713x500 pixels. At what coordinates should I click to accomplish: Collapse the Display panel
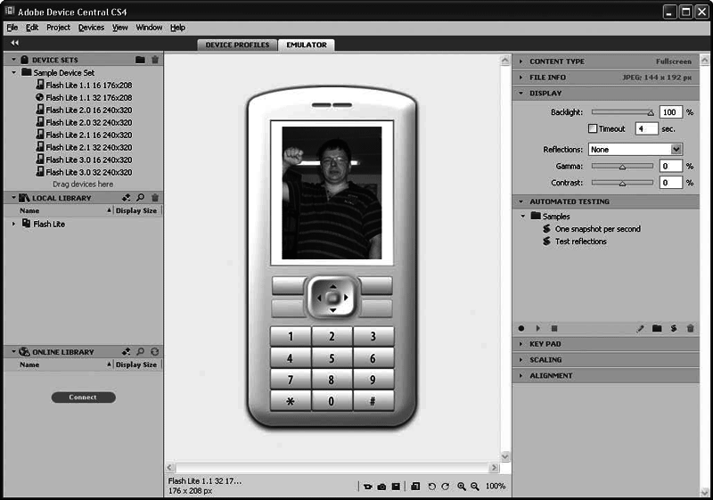point(521,93)
